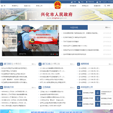The height and width of the screenshot is (113, 113).
Task: Select the 今日兴化 tab header
Action: click(x=75, y=28)
